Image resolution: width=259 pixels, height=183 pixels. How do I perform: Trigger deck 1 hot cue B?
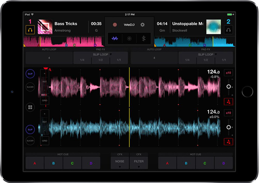tap(54, 163)
